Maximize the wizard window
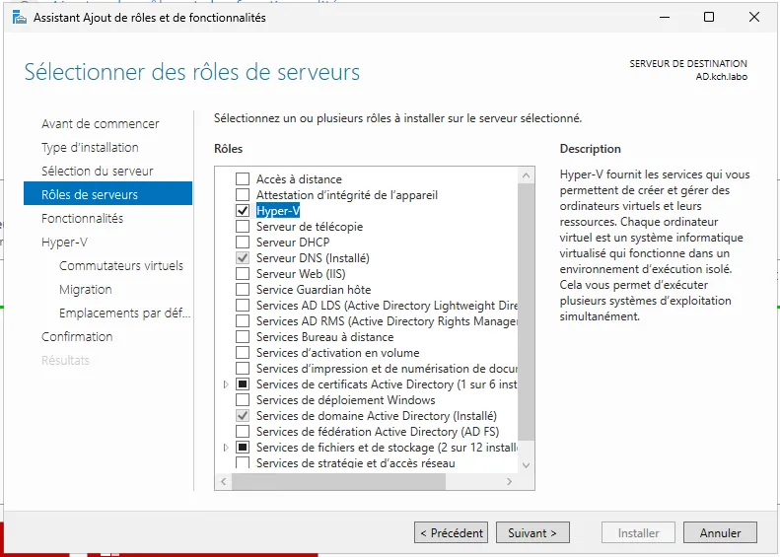The image size is (780, 557). tap(709, 17)
